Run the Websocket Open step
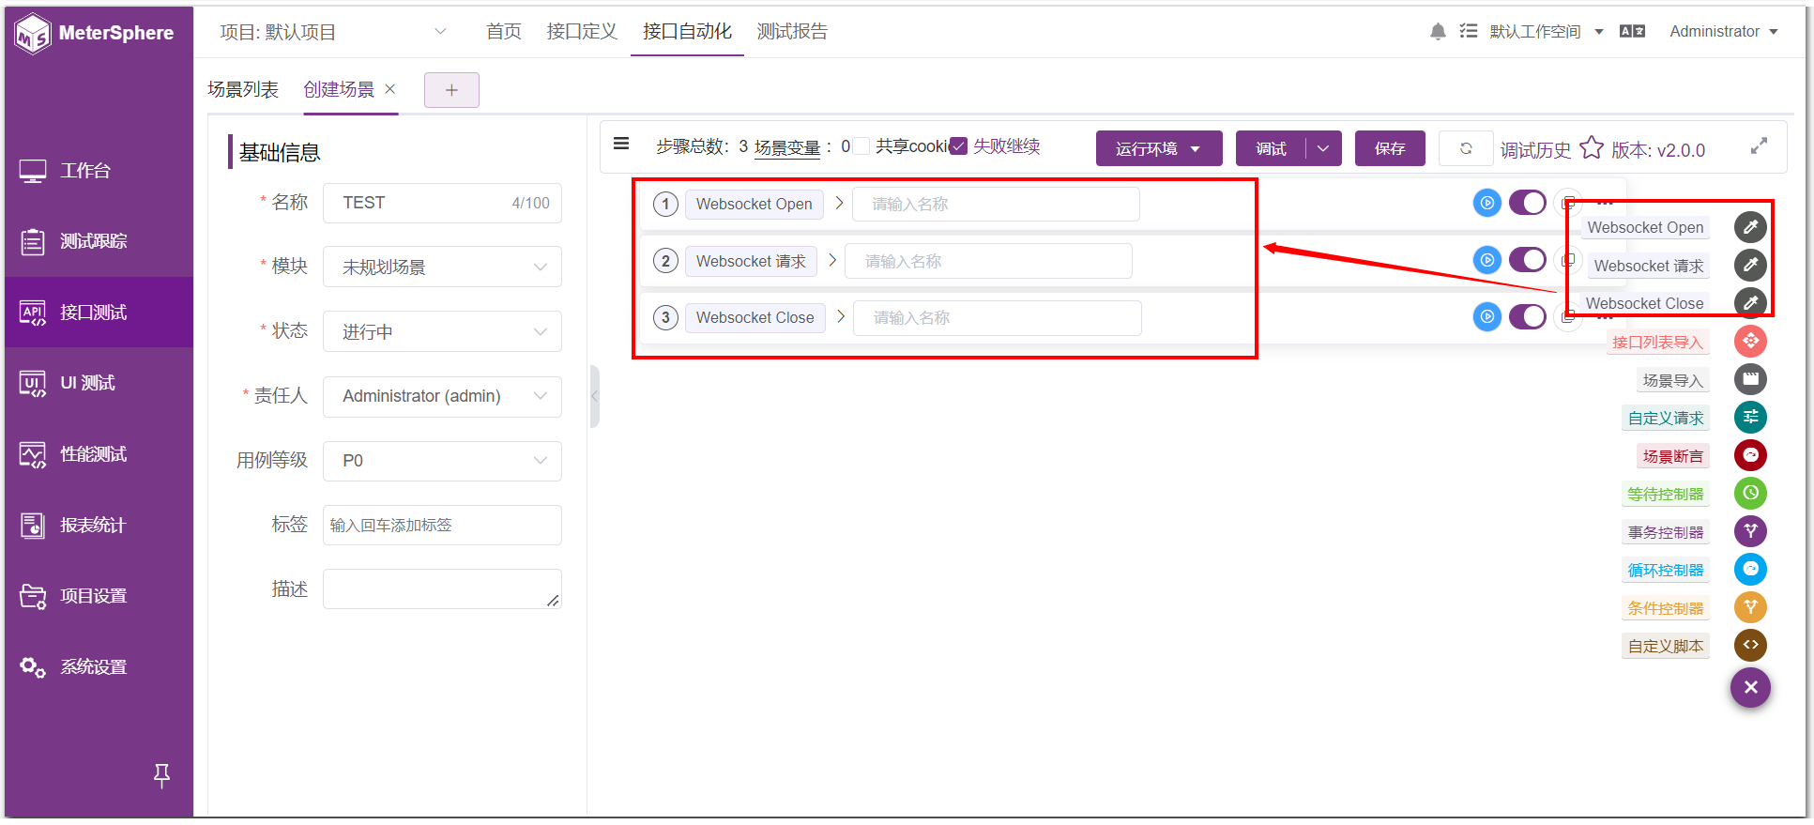 click(1487, 203)
